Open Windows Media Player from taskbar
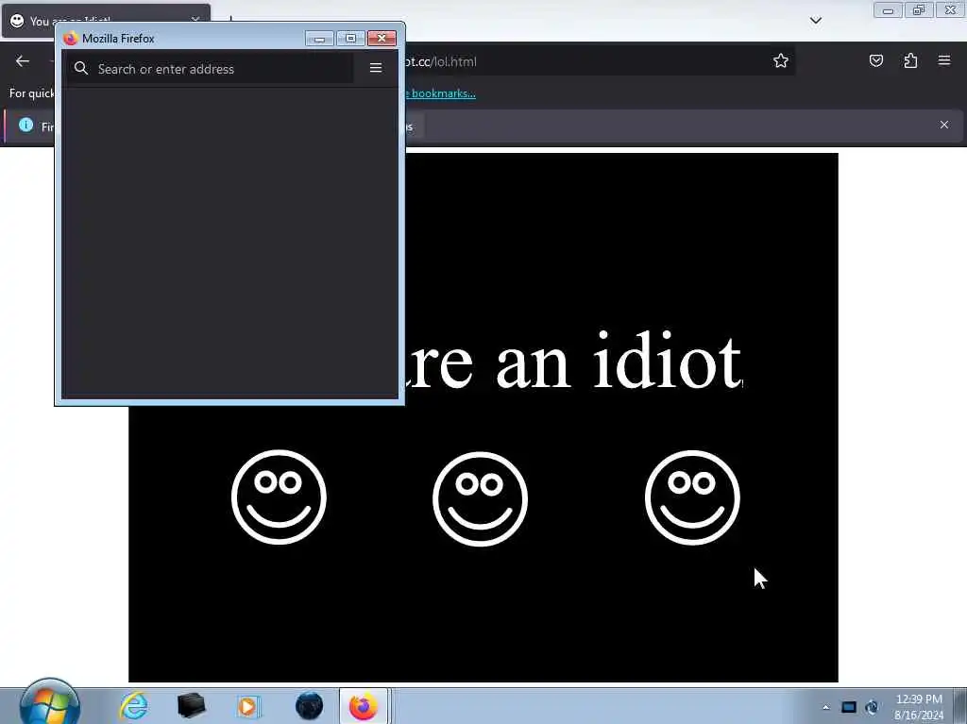The image size is (967, 724). 248,706
